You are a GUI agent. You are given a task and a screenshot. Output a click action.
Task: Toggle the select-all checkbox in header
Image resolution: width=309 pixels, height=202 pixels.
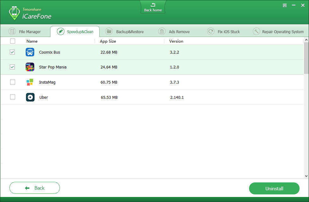[12, 41]
